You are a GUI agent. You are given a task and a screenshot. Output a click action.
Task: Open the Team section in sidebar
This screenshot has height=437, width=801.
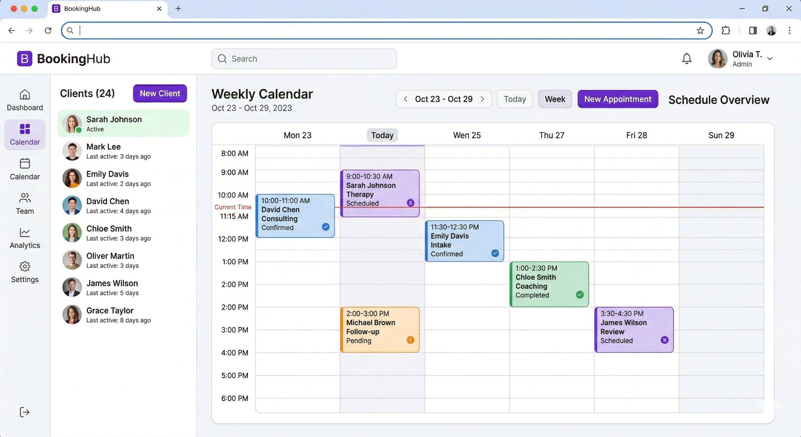point(24,203)
